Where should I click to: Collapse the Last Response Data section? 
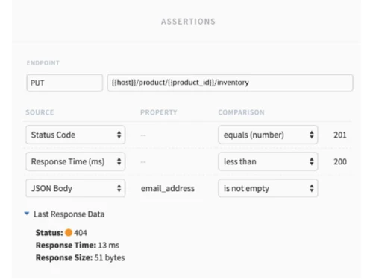pos(27,214)
